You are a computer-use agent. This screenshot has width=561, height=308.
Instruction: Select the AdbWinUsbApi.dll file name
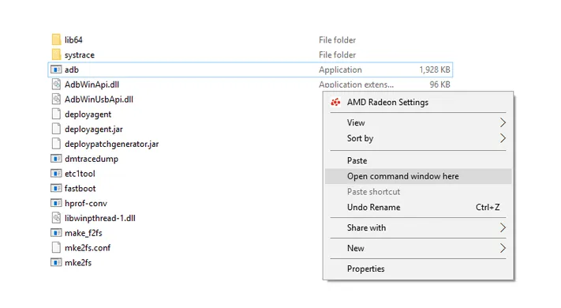pyautogui.click(x=99, y=100)
